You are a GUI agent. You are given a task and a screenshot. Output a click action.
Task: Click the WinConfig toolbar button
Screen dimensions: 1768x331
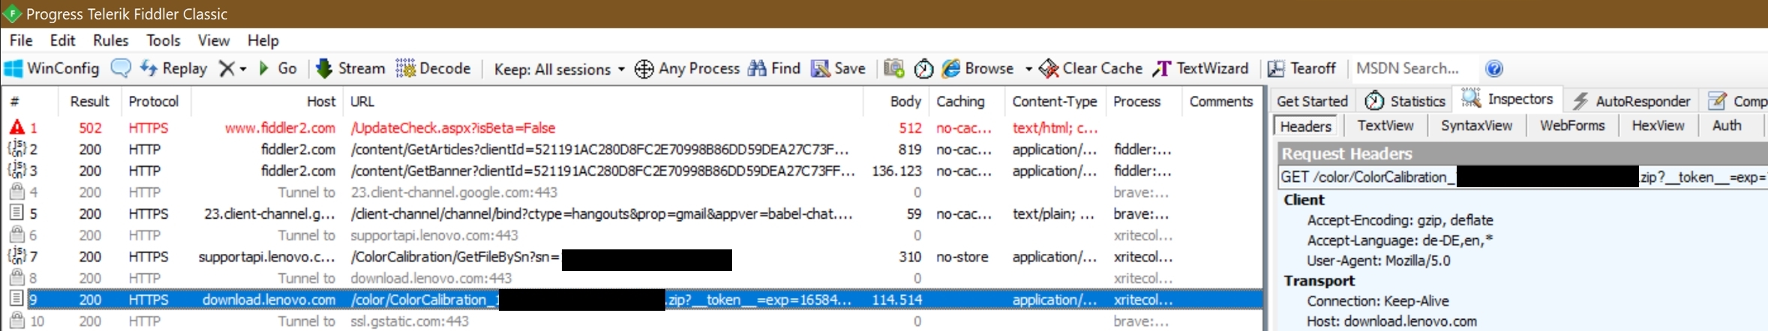click(52, 68)
